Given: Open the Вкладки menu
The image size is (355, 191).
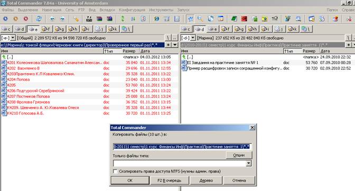Looking at the screenshot, I should 107,10.
